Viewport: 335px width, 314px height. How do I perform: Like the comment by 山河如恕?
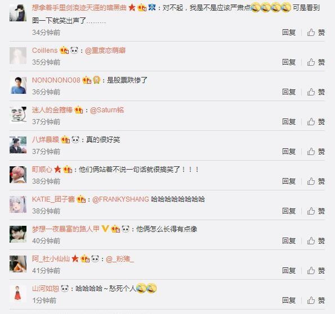tap(316, 301)
